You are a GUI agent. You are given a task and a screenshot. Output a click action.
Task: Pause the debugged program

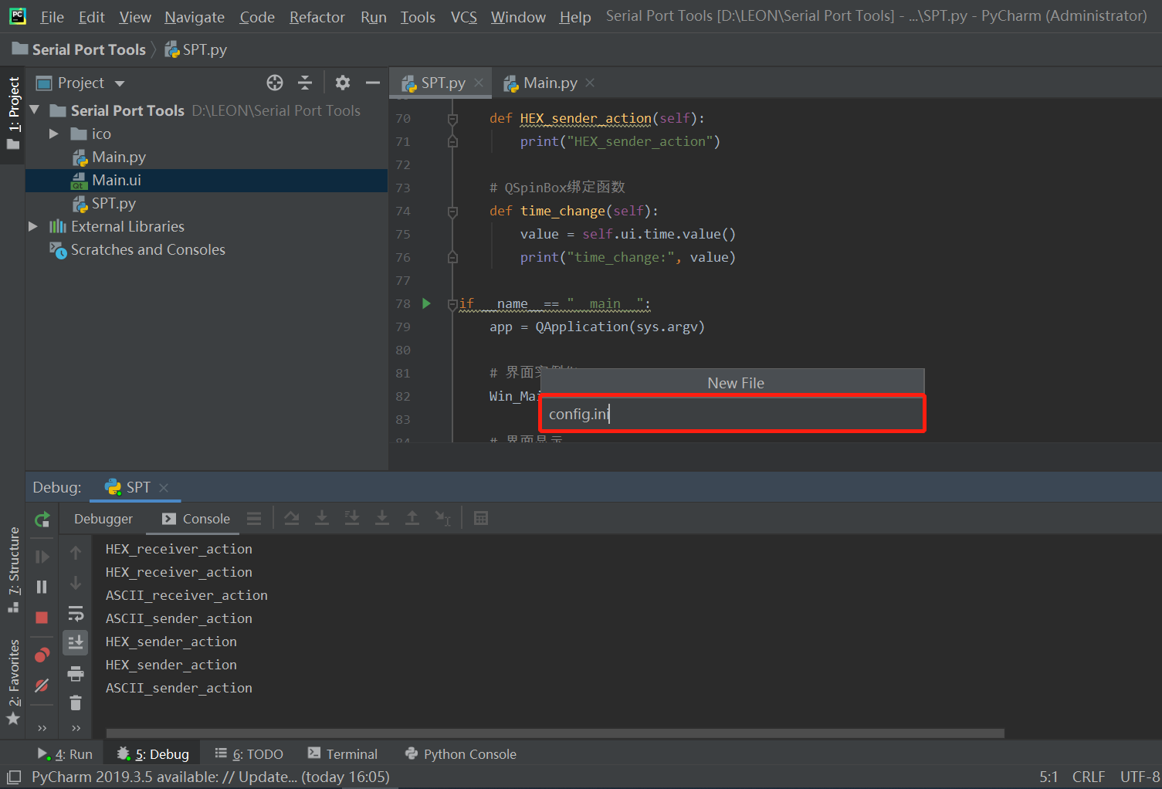[x=42, y=587]
